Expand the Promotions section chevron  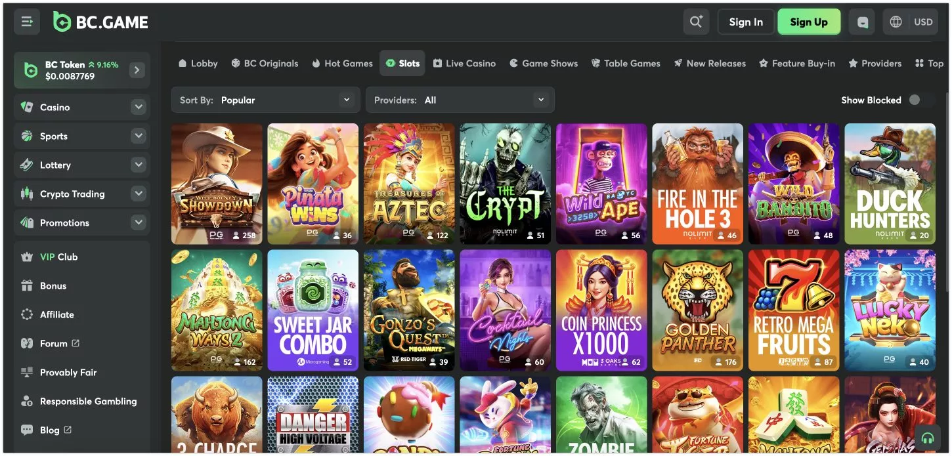coord(138,222)
